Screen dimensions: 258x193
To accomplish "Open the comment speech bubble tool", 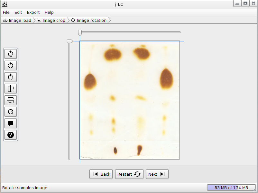I will point(11,123).
